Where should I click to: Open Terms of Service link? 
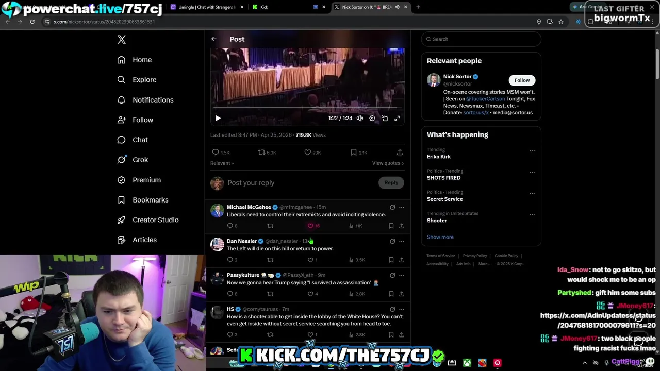click(441, 256)
